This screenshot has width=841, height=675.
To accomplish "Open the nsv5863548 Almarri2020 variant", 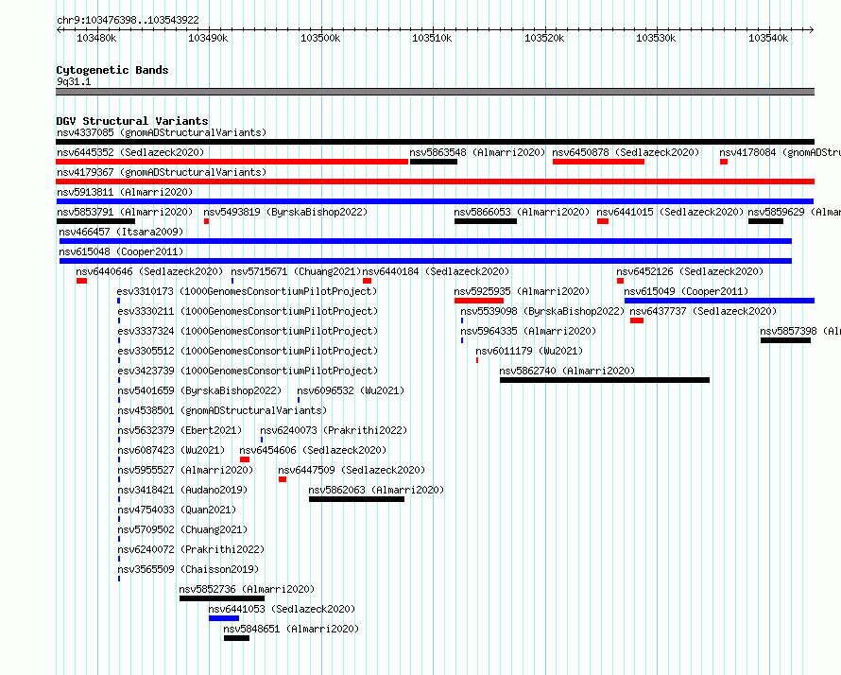I will 434,162.
